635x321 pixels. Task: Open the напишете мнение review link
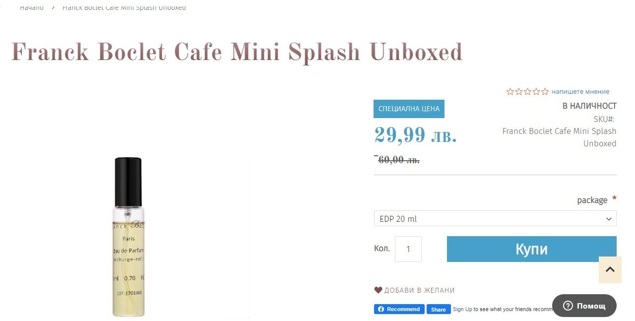click(x=580, y=92)
